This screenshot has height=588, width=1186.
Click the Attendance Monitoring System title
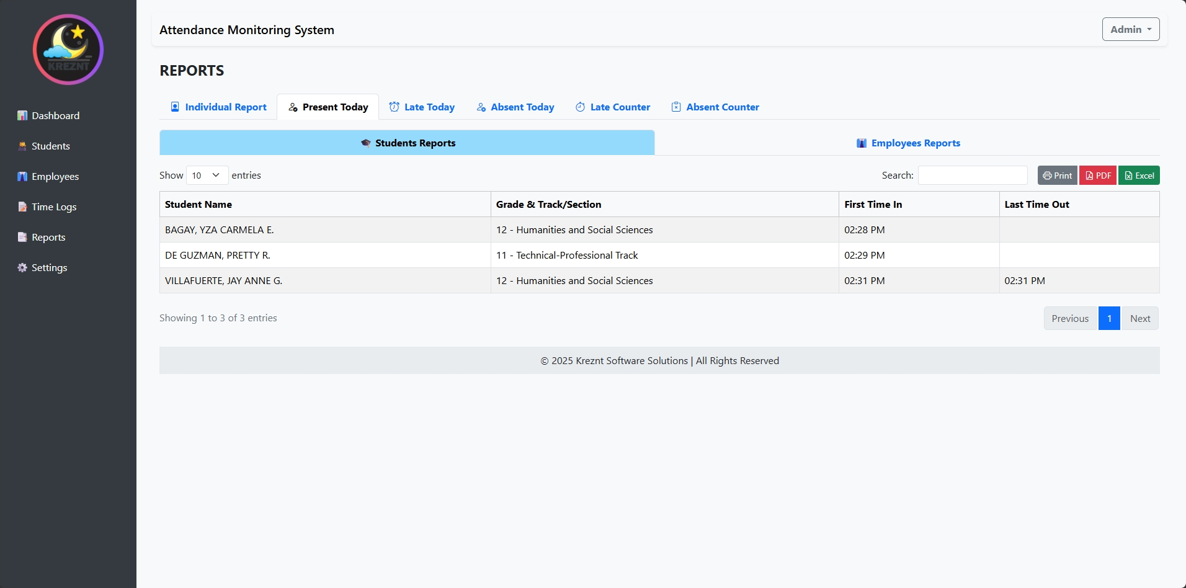247,30
